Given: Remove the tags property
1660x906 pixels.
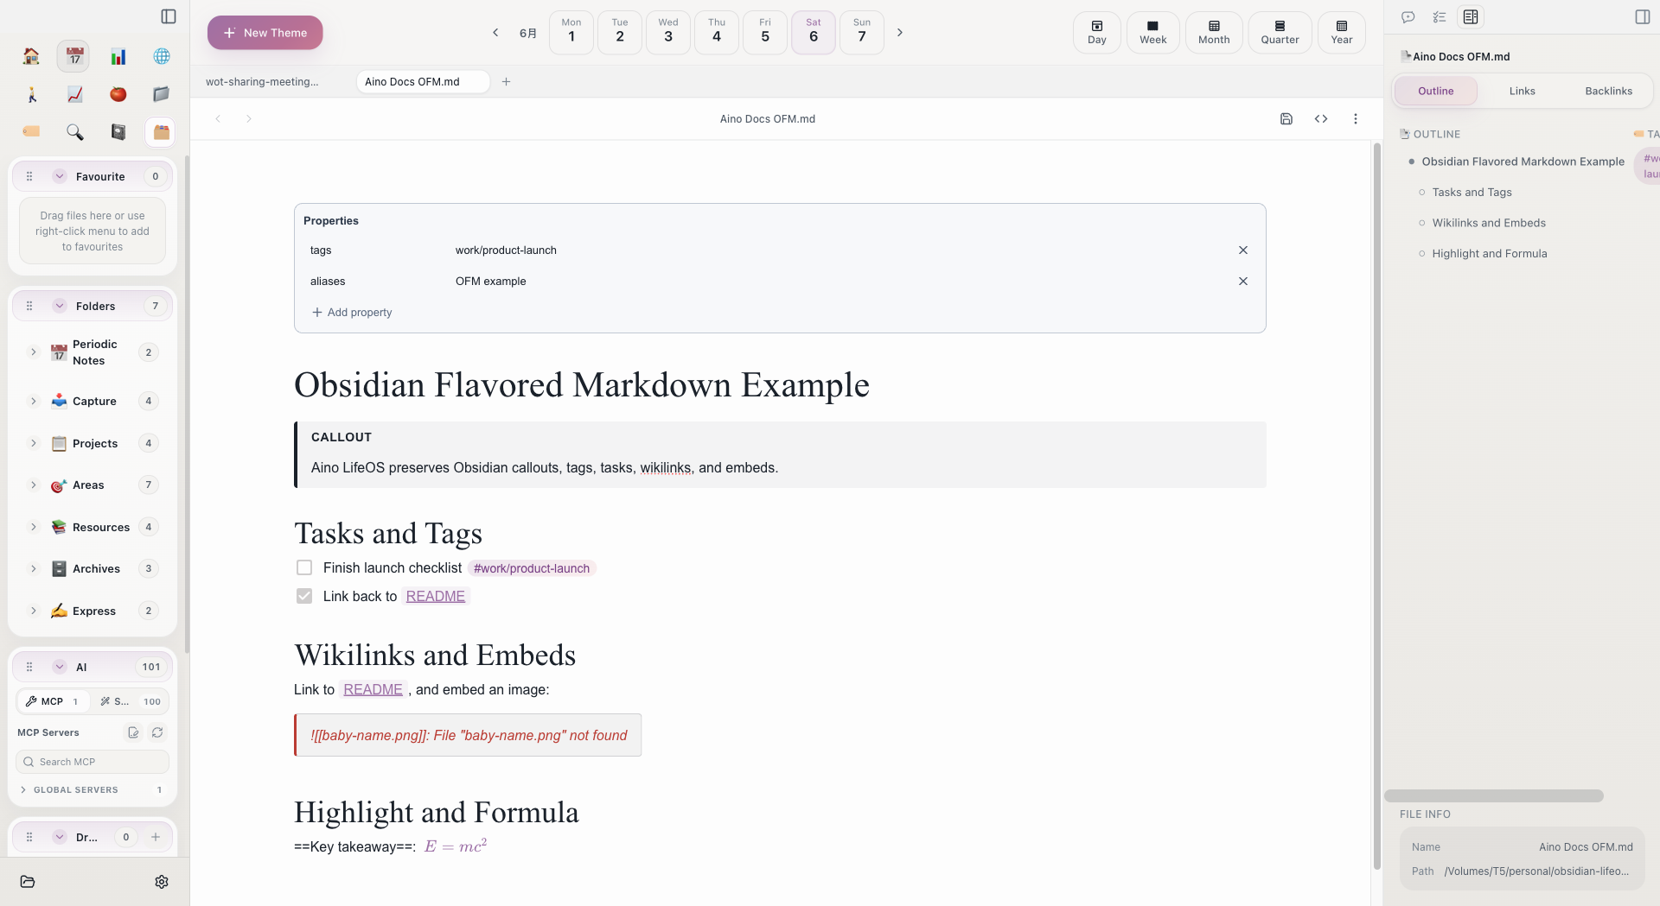Looking at the screenshot, I should [x=1243, y=250].
